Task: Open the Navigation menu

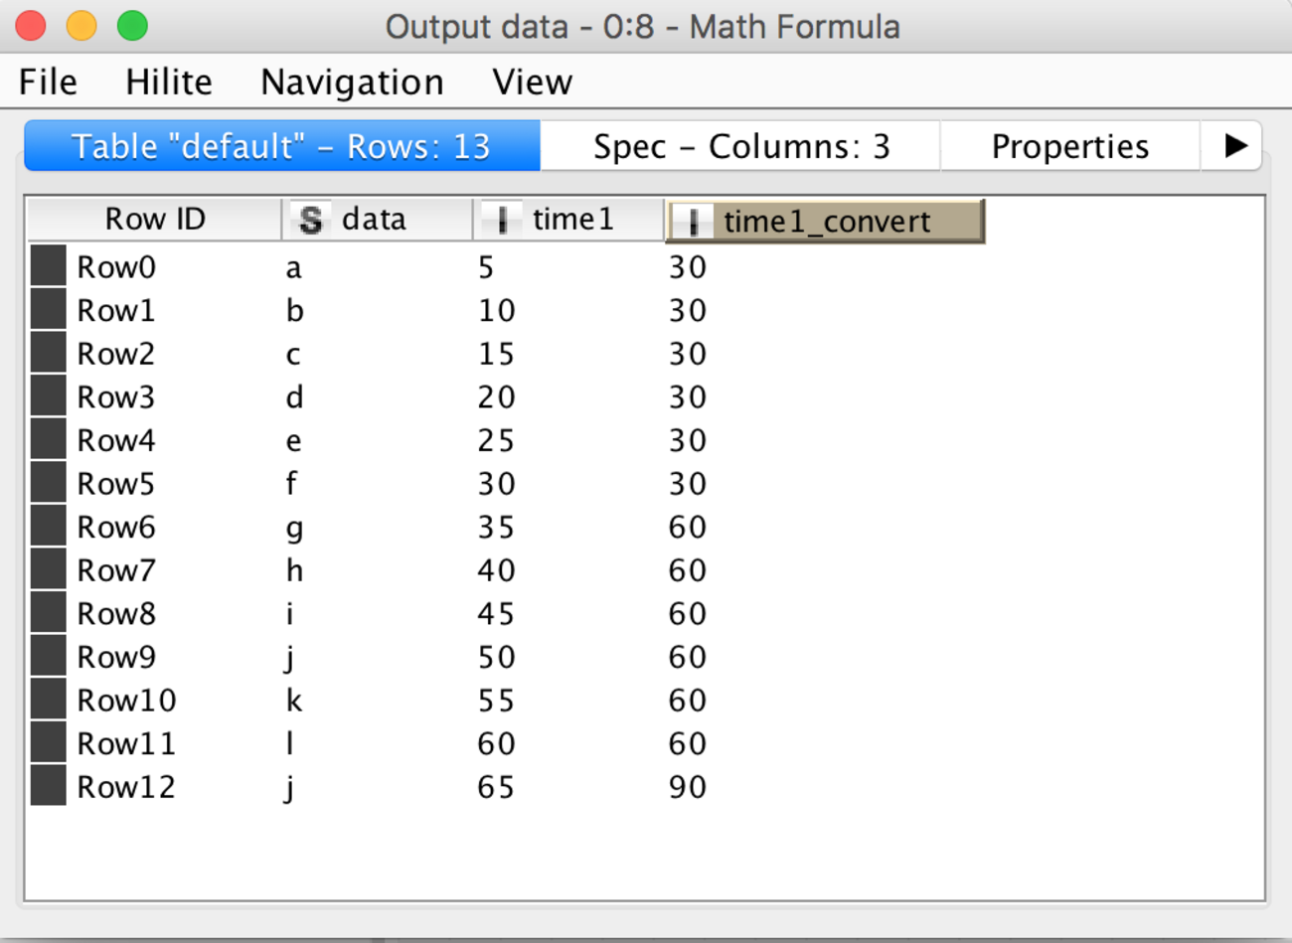Action: click(x=352, y=81)
